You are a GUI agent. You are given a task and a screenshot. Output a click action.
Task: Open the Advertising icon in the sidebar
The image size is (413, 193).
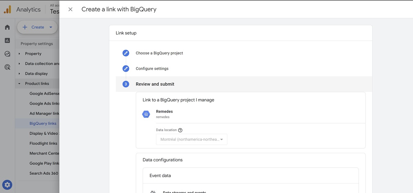point(7,67)
